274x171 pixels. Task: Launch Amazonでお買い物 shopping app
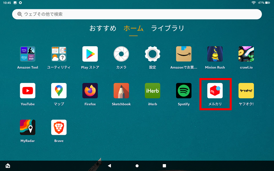(184, 54)
